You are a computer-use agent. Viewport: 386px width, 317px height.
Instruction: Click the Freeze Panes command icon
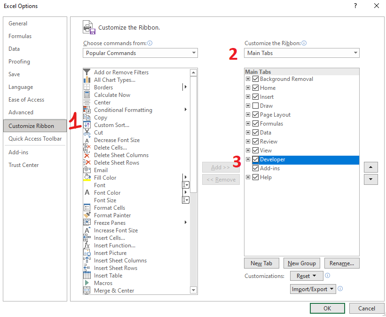tap(87, 222)
